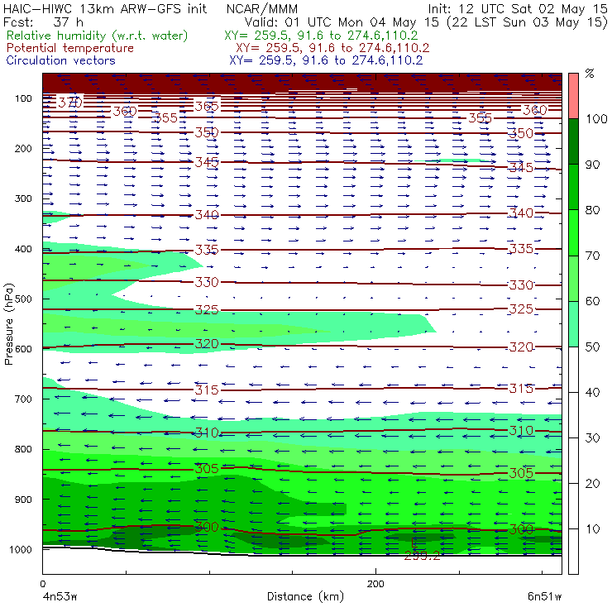Screen dimensions: 612x612
Task: Click the '700' pressure axis tick label
Action: [23, 399]
